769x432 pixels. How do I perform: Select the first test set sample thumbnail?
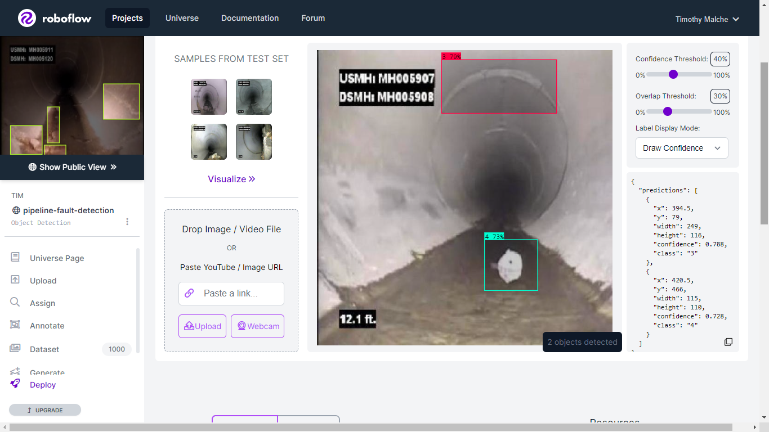click(x=209, y=97)
